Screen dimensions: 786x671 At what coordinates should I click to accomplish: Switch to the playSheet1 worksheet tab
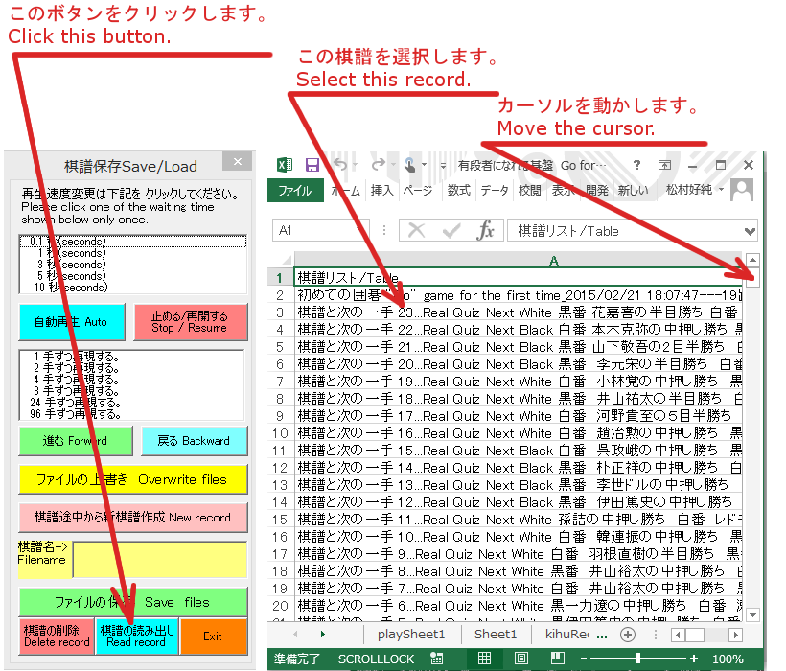pos(410,635)
